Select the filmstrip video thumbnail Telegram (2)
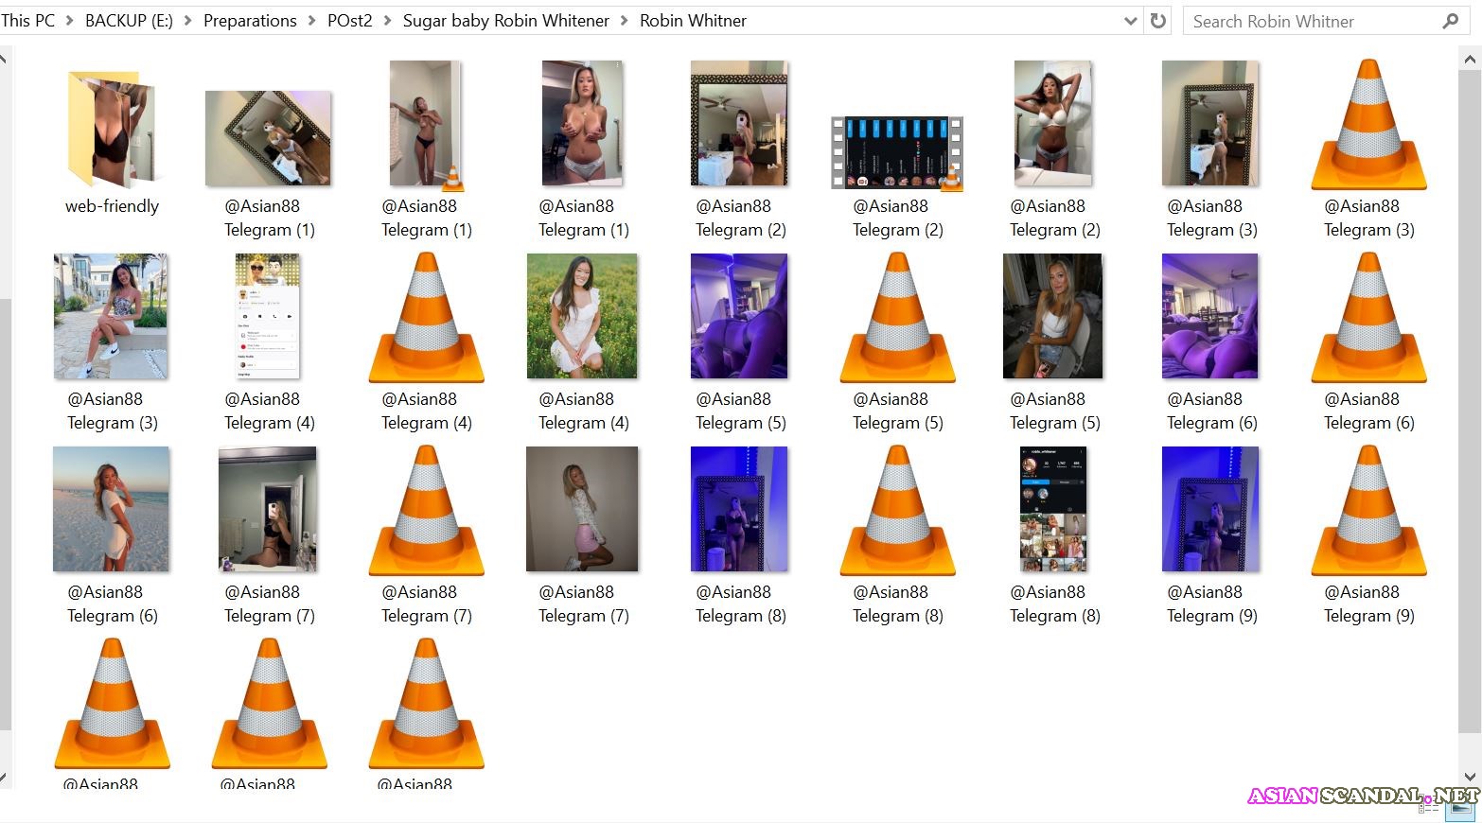This screenshot has height=823, width=1482. (x=897, y=153)
